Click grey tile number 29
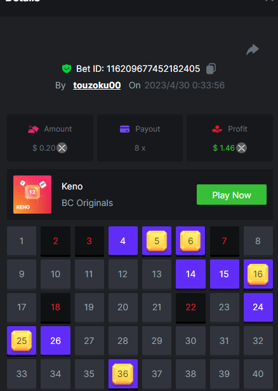This screenshot has height=391, width=278. point(157,341)
